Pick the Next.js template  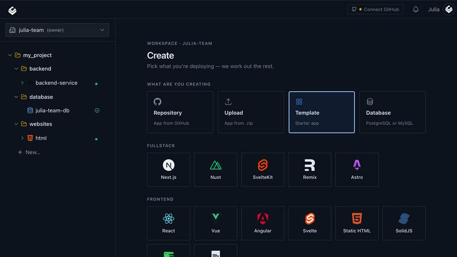coord(169,170)
